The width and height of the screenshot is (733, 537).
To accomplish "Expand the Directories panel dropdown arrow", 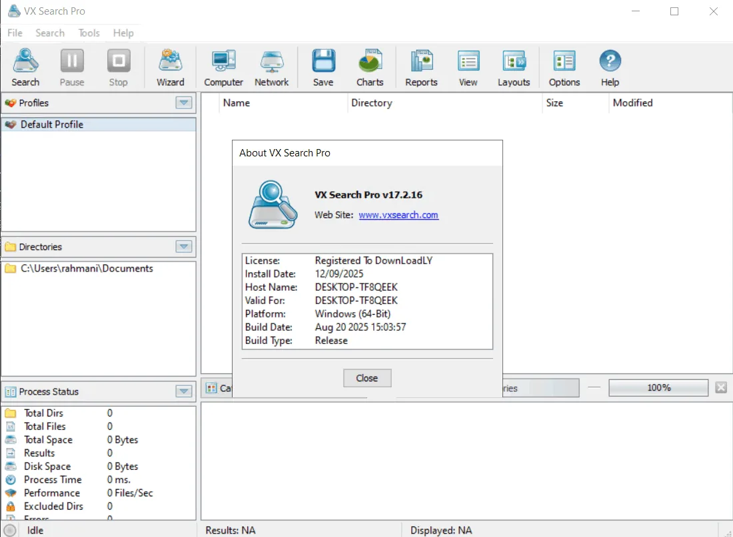I will coord(184,247).
